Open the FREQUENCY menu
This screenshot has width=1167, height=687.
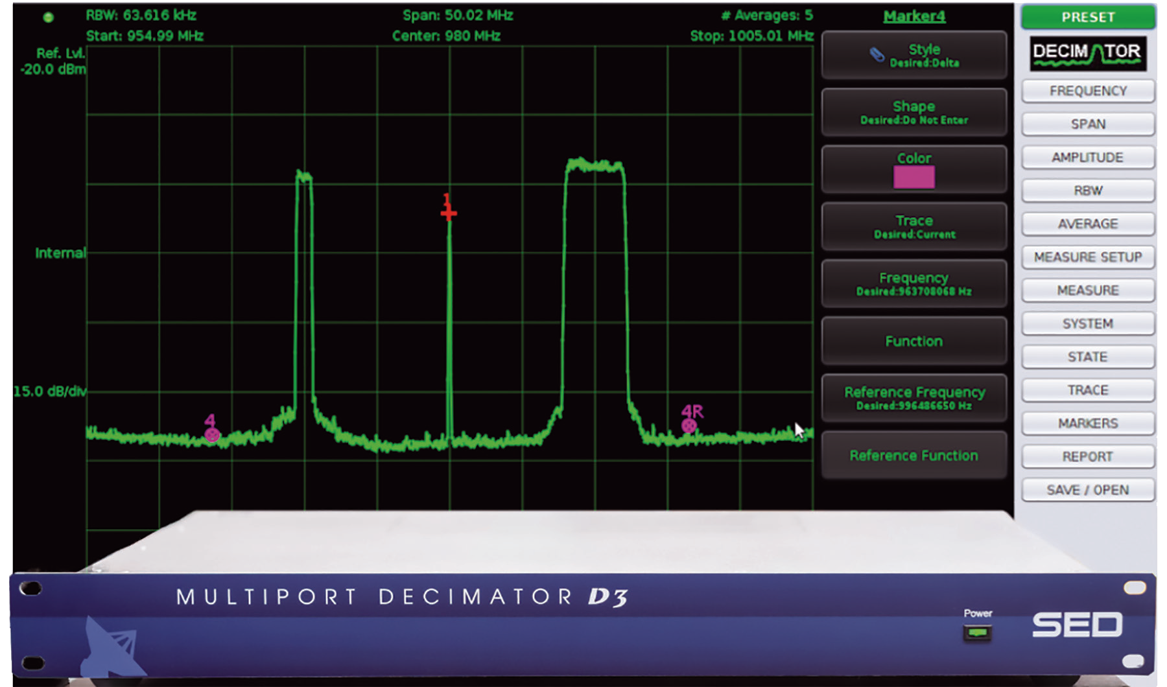click(1088, 91)
